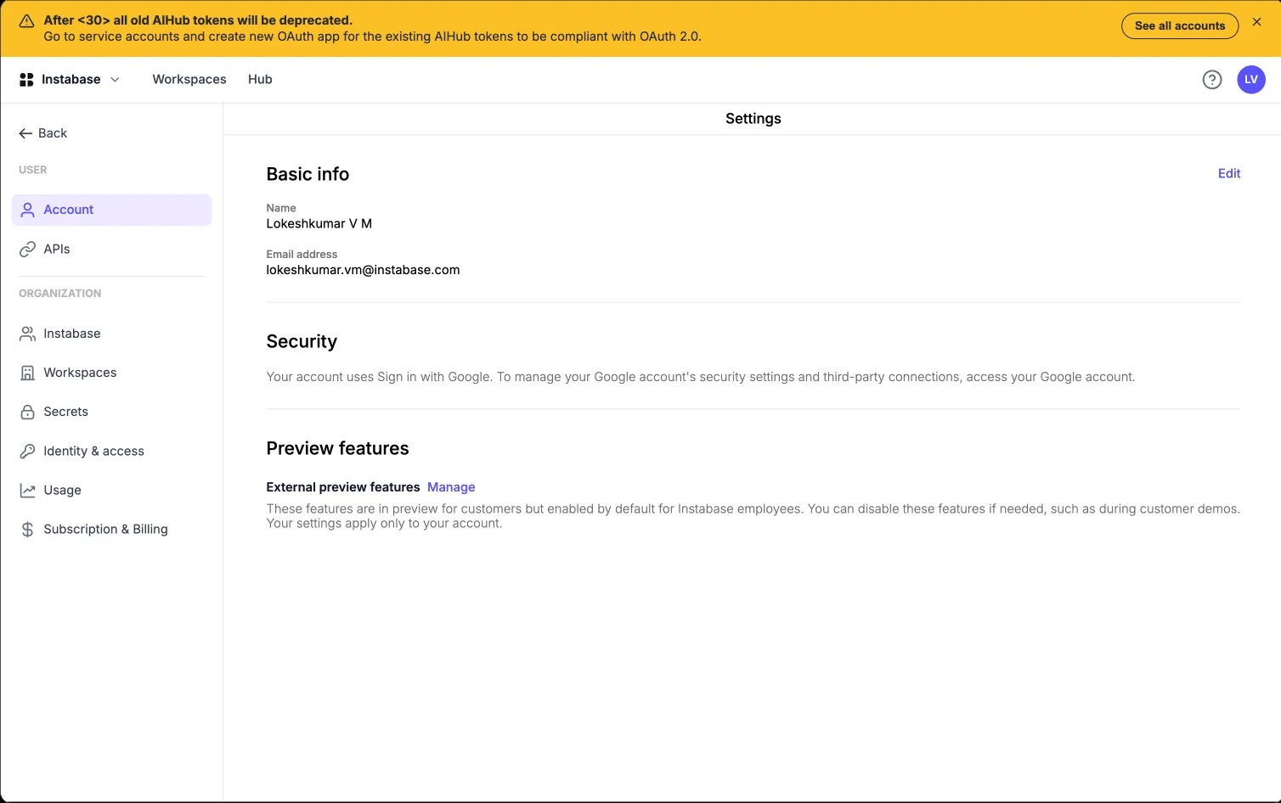Click the Instabase label under Organization

tap(72, 334)
